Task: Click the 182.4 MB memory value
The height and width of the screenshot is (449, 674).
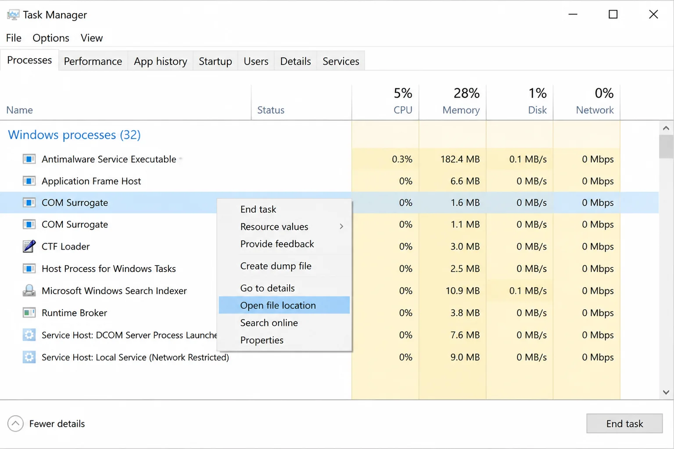Action: tap(460, 159)
